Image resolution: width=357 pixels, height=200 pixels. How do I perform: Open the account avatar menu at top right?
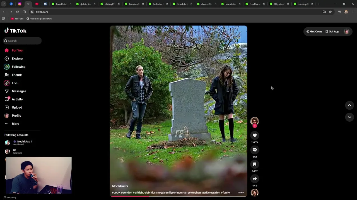(347, 31)
